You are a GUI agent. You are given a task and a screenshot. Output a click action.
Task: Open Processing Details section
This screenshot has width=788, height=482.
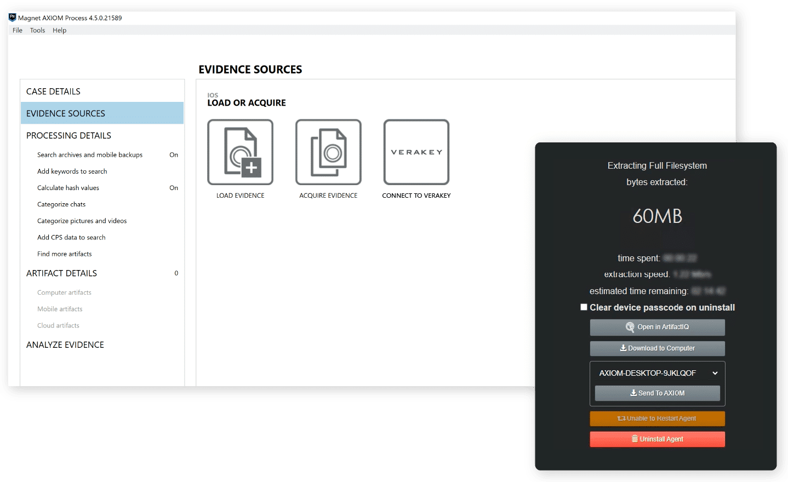point(102,135)
